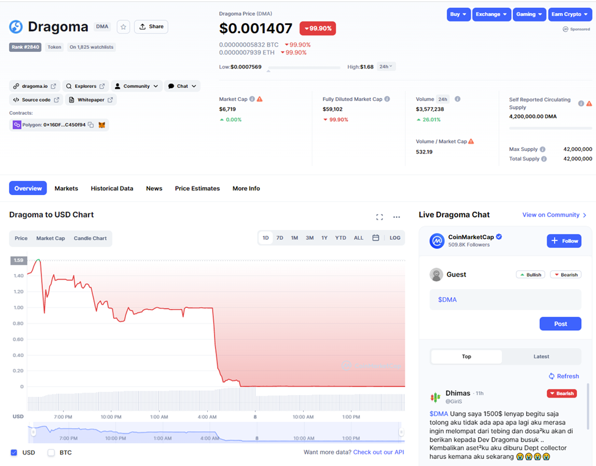596x466 pixels.
Task: Click the Post button
Action: pos(561,324)
